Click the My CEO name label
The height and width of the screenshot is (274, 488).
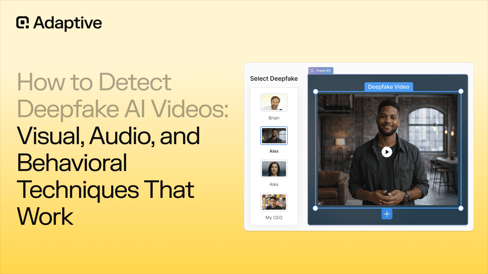click(x=274, y=218)
